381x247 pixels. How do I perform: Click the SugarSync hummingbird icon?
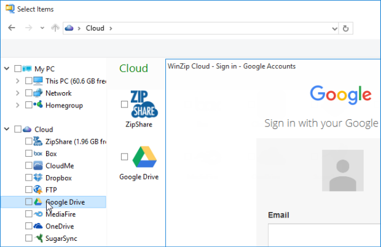click(x=38, y=238)
